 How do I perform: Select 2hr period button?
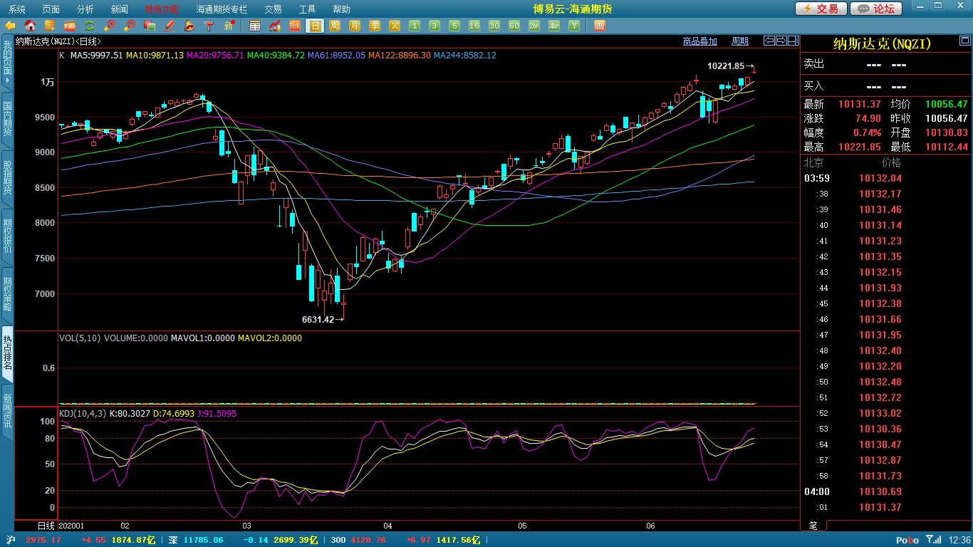coord(534,26)
